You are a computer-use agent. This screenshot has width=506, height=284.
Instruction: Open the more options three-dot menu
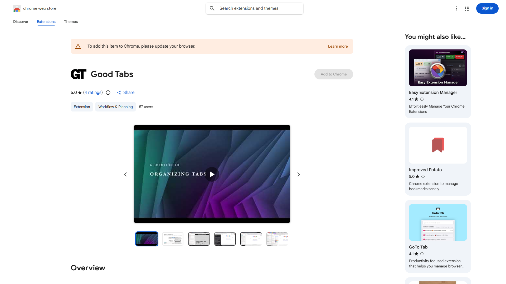pyautogui.click(x=456, y=8)
